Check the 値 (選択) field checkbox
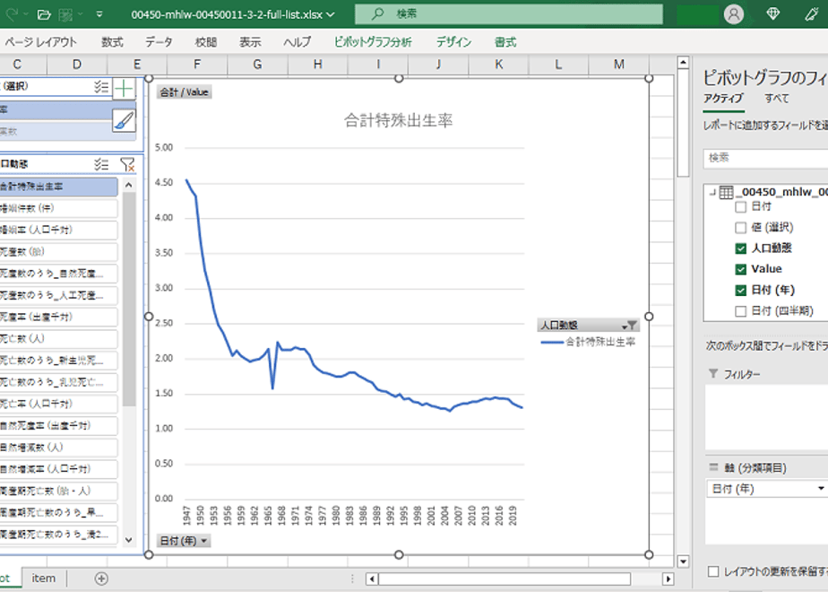 pos(740,228)
